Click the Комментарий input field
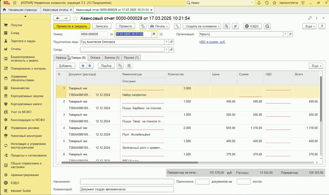329x195 pixels. click(x=127, y=189)
